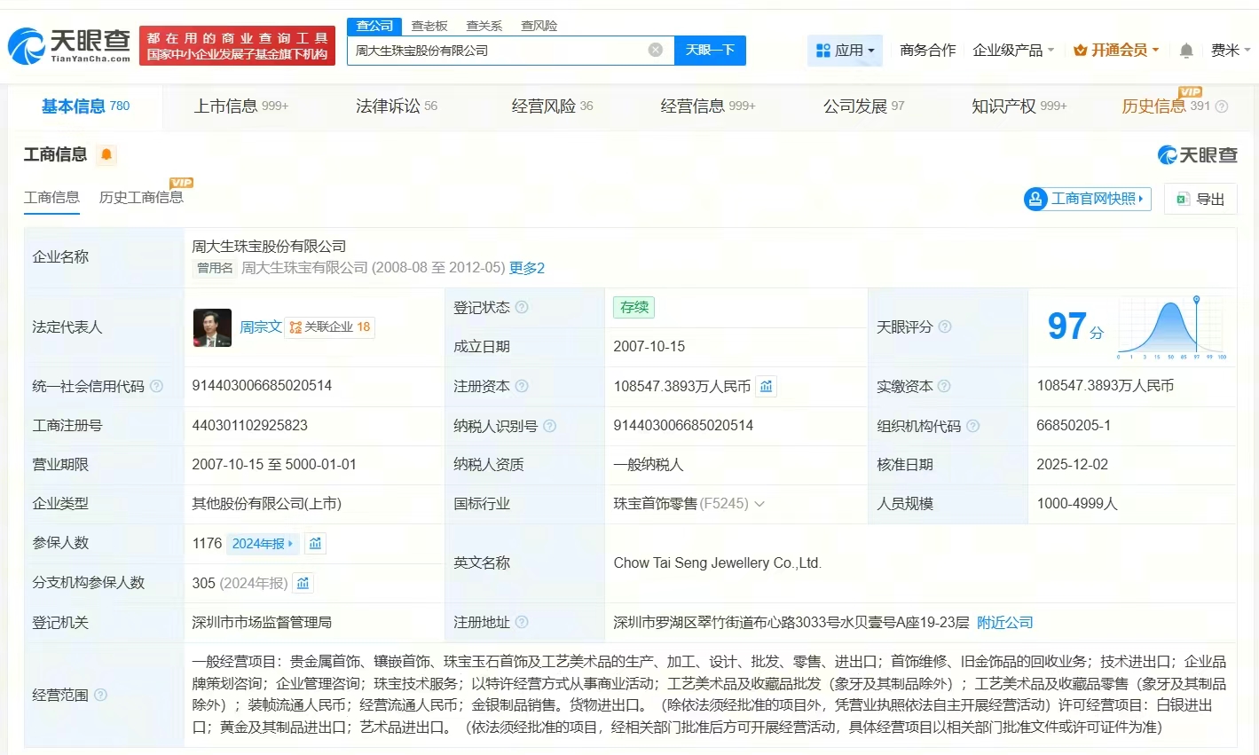Open the 基本信息 tab
The image size is (1259, 755).
(85, 106)
